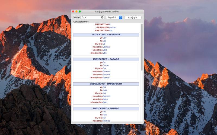Click the future form iremos
Screen dimensions: 217x135
106,121
